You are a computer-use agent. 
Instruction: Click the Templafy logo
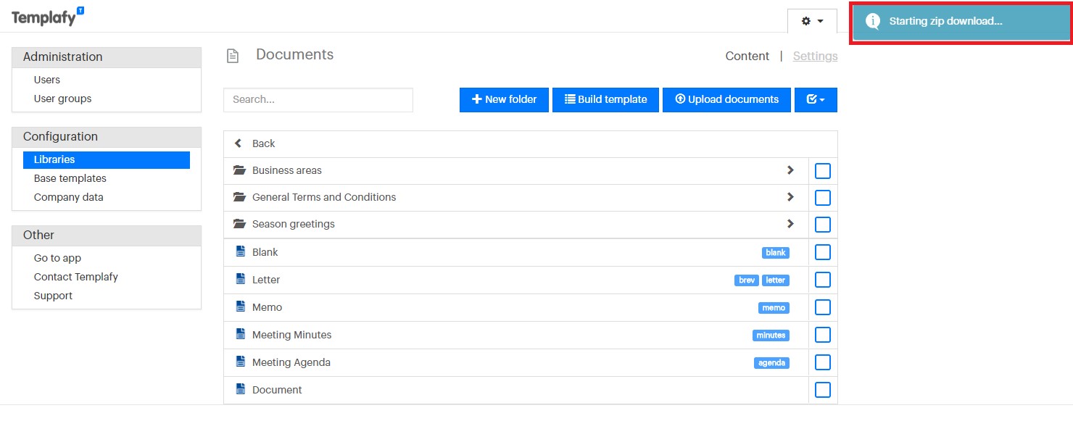pos(48,17)
